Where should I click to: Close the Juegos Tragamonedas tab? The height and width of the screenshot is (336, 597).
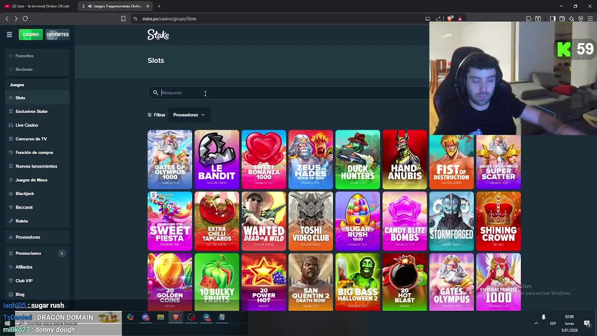point(148,6)
